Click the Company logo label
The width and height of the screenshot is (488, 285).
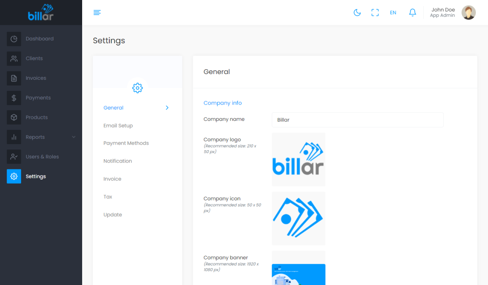coord(222,140)
